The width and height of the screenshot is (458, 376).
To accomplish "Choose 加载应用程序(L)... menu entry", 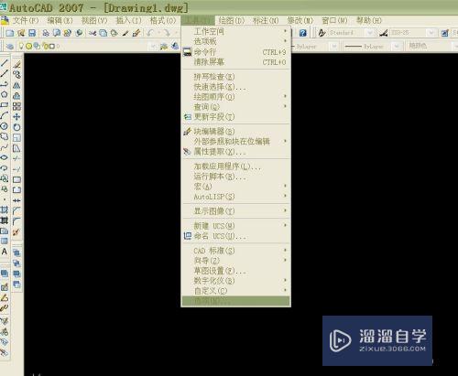I will click(x=235, y=167).
